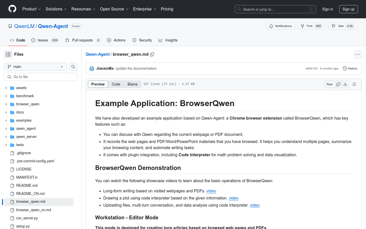Copy the browser_qwen.md file path
This screenshot has height=229, width=366.
152,54
